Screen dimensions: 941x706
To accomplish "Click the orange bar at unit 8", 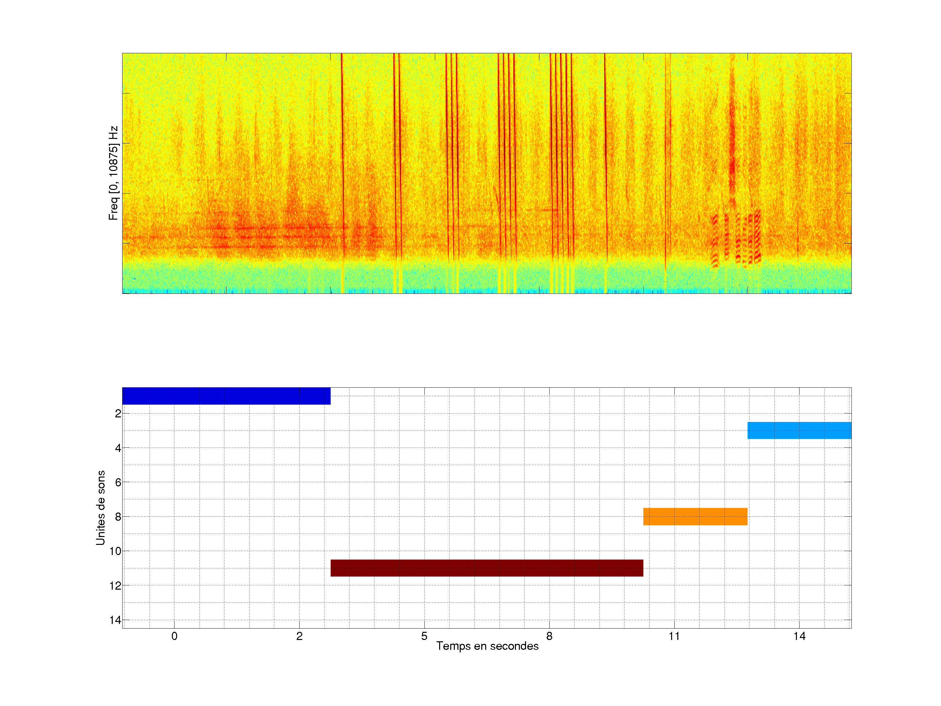I will coord(695,516).
